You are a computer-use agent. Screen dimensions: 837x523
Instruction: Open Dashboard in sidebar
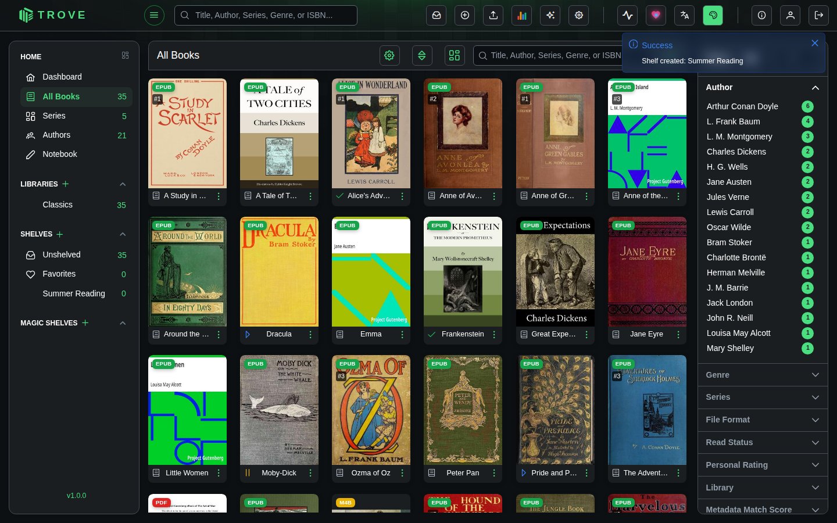click(76, 77)
